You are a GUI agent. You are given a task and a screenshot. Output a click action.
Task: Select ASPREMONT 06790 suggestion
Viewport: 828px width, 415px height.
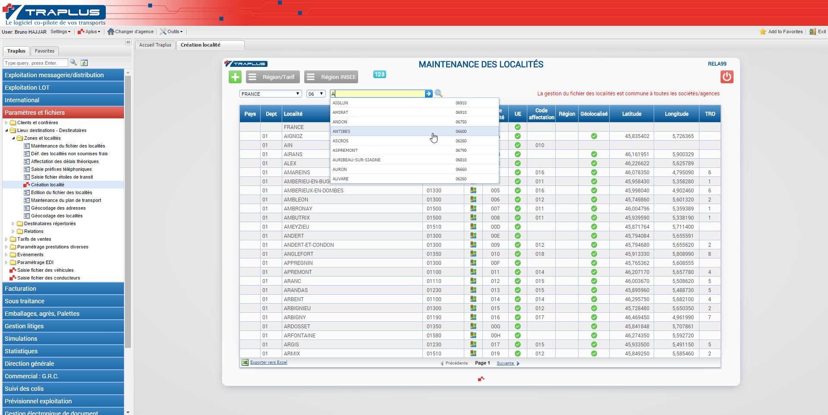[414, 150]
